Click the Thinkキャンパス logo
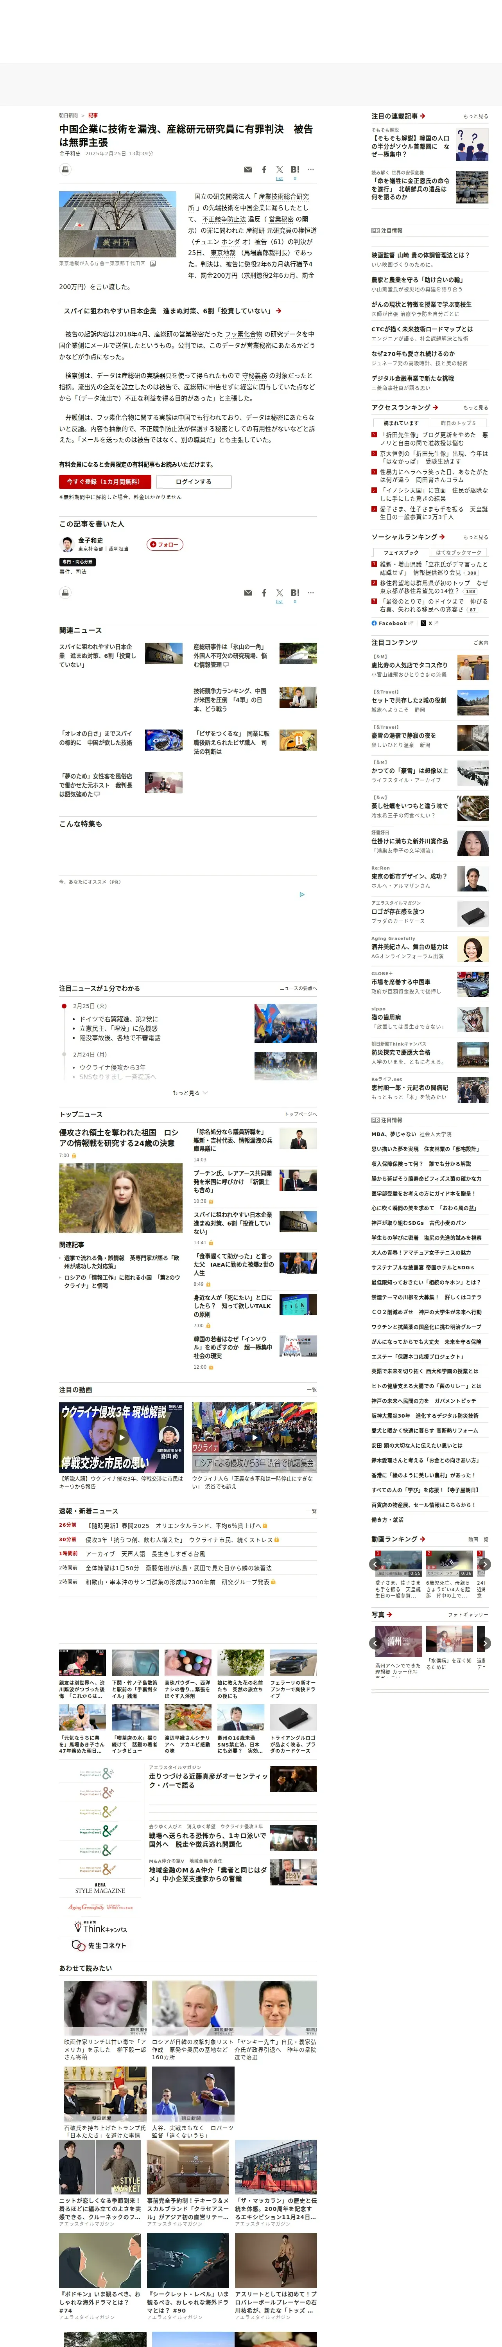502x2347 pixels. pyautogui.click(x=99, y=1927)
